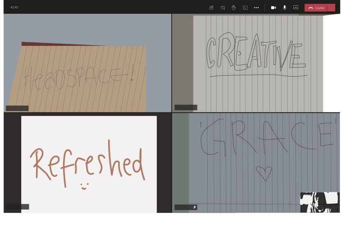The height and width of the screenshot is (228, 355).
Task: Select the Creative participant video tile
Action: click(x=256, y=62)
